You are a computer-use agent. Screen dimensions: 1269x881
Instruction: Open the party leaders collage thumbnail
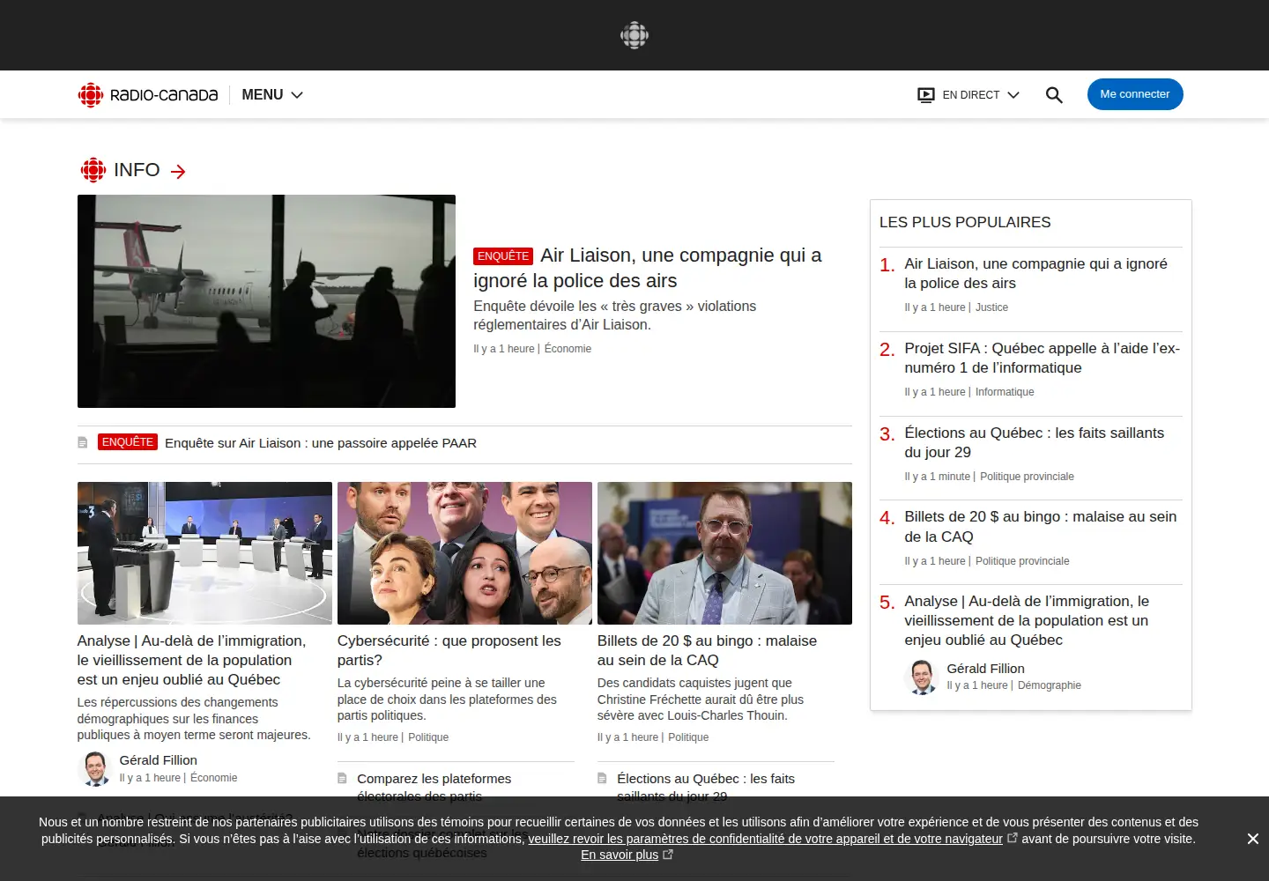pyautogui.click(x=464, y=553)
